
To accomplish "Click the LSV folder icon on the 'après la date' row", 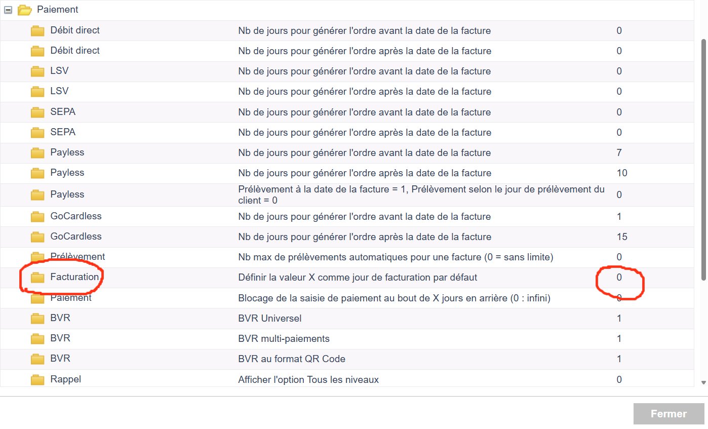I will point(37,92).
